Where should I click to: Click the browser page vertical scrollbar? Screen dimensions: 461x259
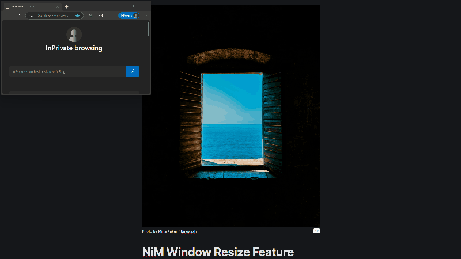click(x=148, y=29)
